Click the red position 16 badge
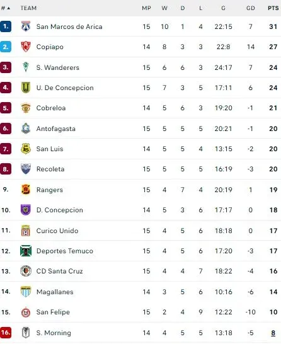The width and height of the screenshot is (281, 344). (6, 333)
